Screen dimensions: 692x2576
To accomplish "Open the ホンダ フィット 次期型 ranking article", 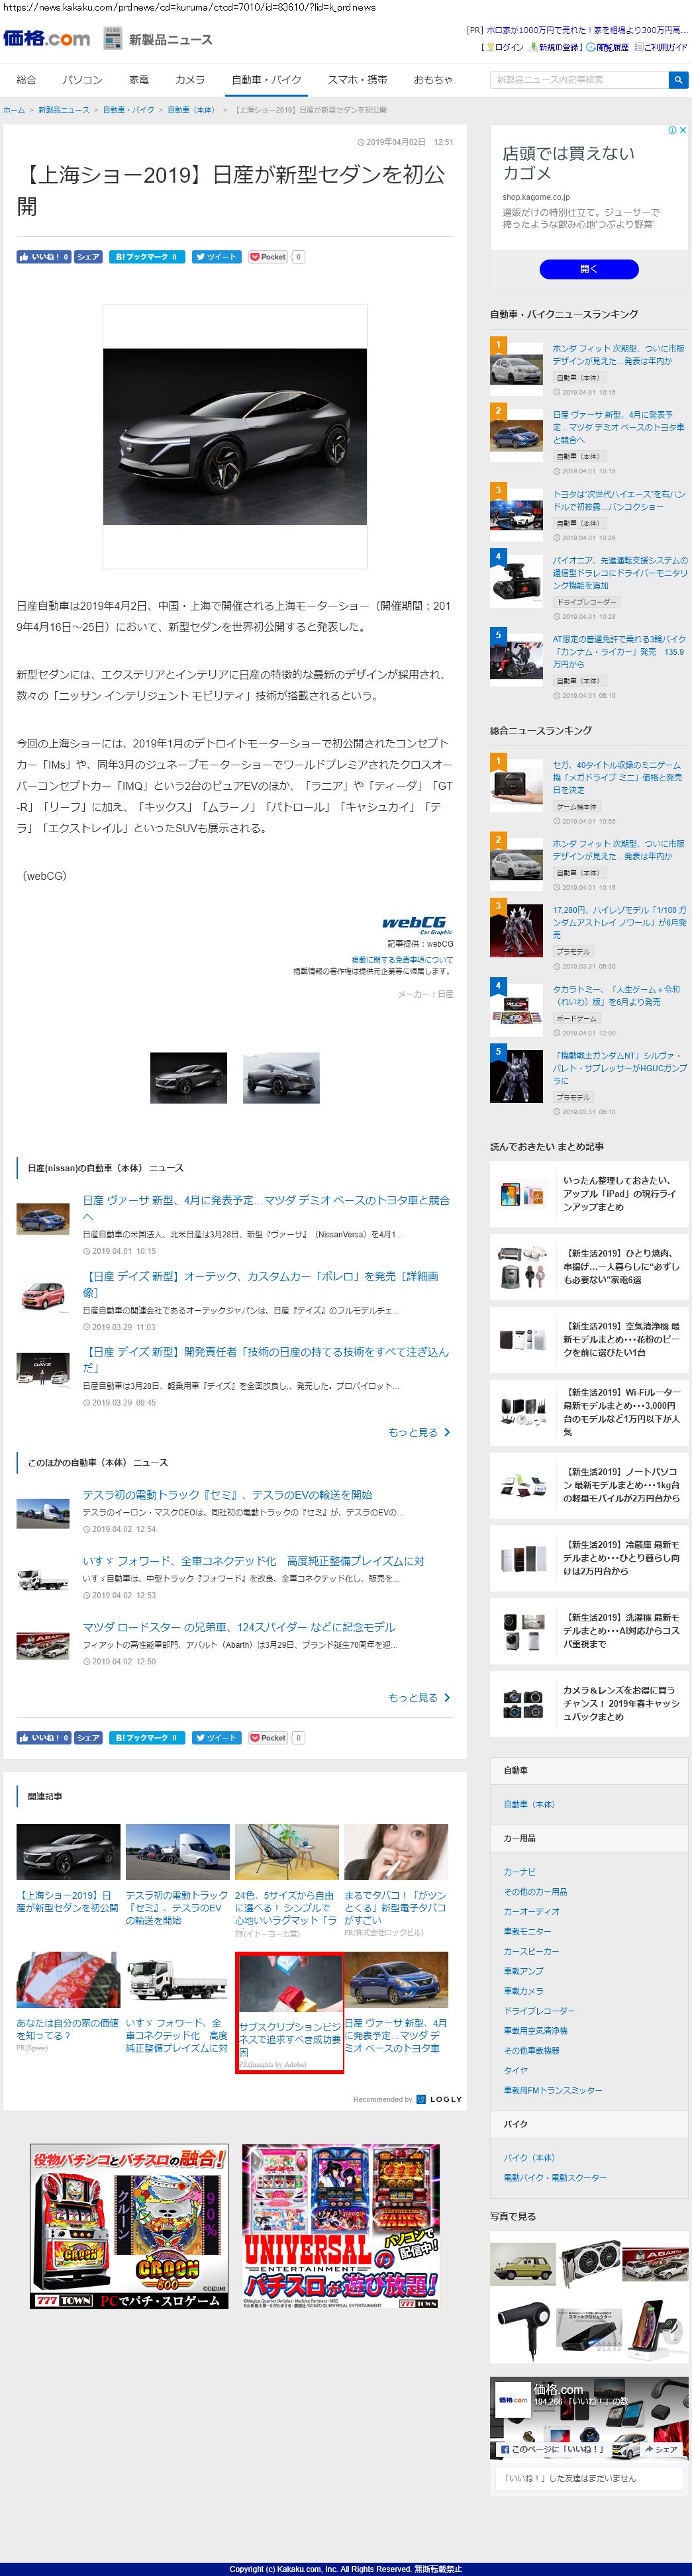I will click(x=618, y=354).
